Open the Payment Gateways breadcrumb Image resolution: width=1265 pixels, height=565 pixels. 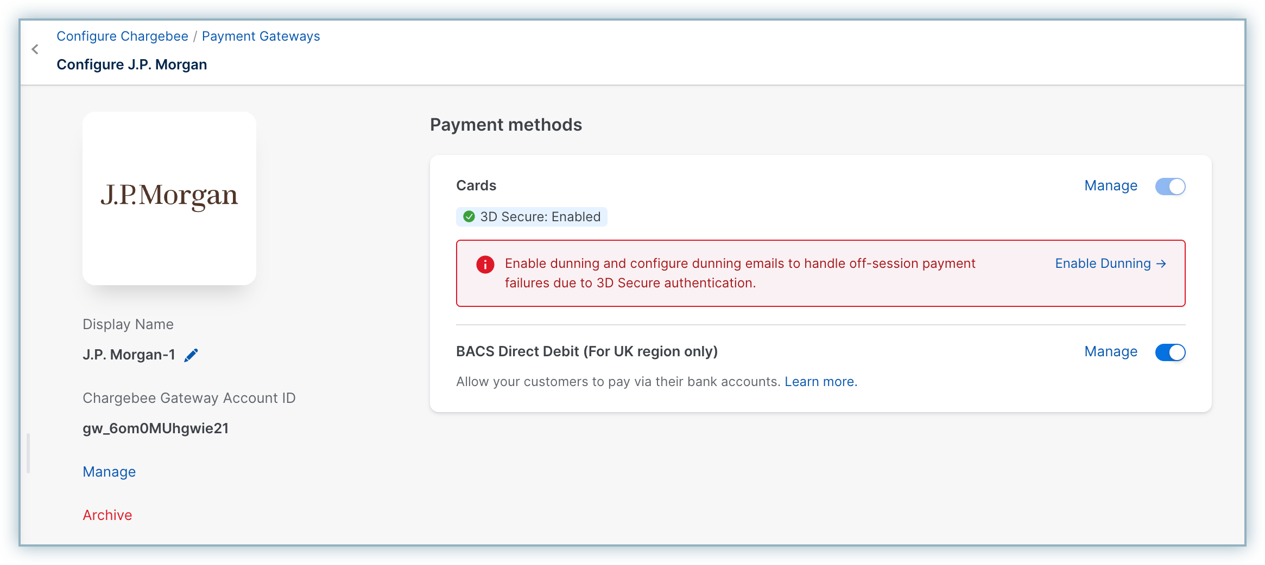[261, 36]
